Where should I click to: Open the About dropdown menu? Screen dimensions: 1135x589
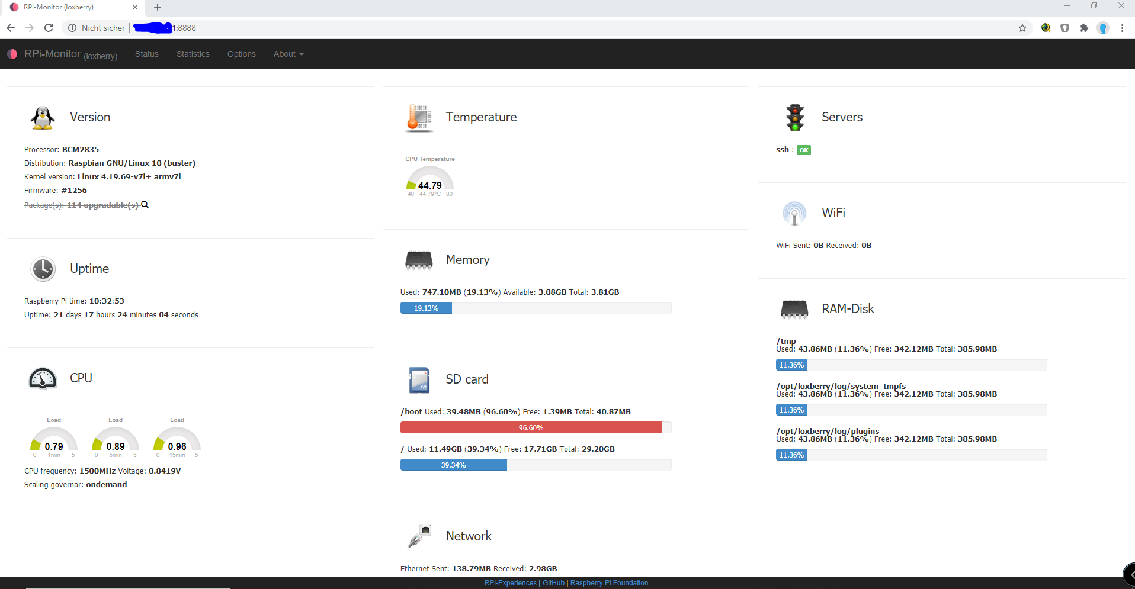coord(288,54)
